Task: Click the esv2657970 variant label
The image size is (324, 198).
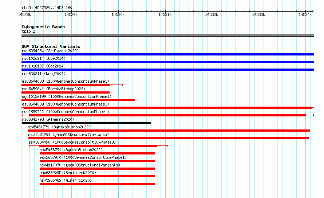Action: point(83,157)
